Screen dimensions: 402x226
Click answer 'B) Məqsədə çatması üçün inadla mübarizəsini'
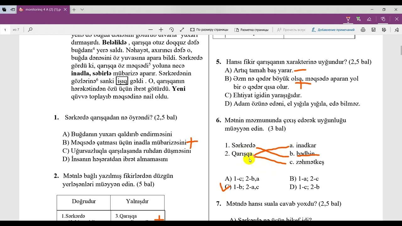[x=124, y=142]
